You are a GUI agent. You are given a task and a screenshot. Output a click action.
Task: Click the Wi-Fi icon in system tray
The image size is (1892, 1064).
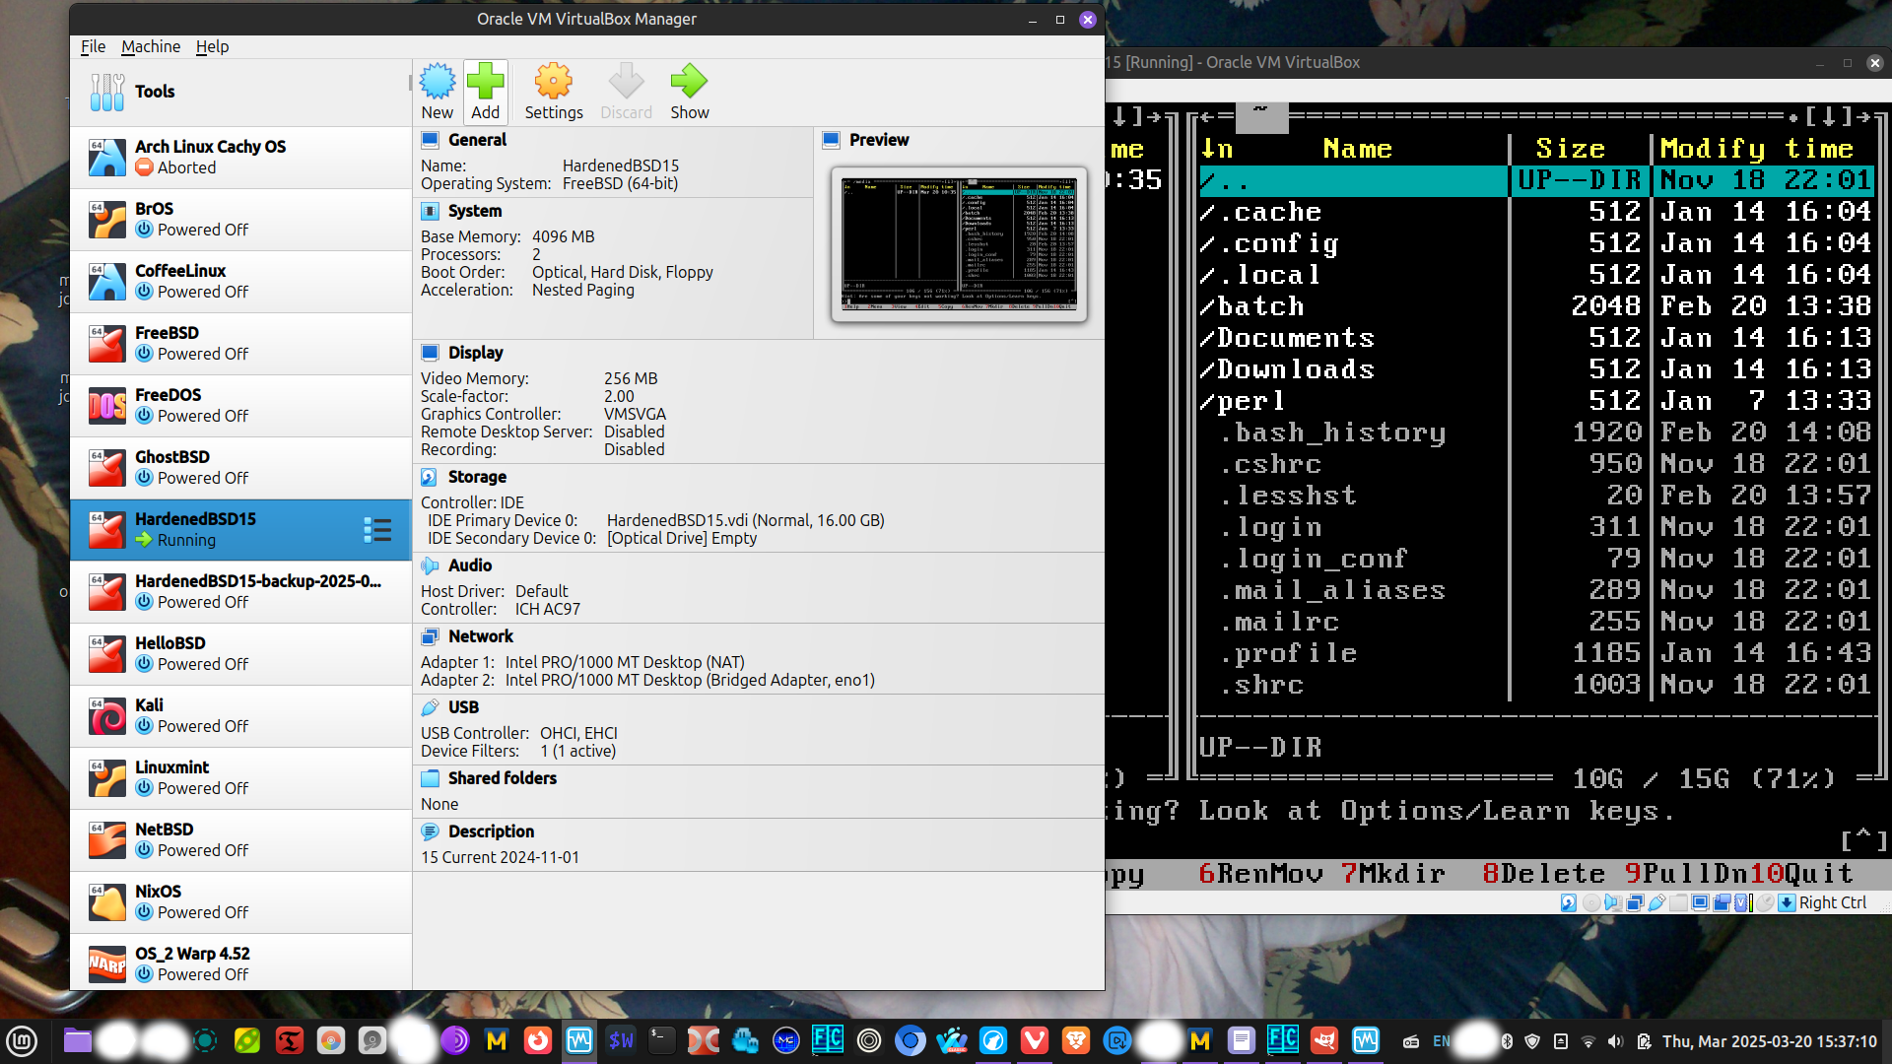click(x=1588, y=1041)
